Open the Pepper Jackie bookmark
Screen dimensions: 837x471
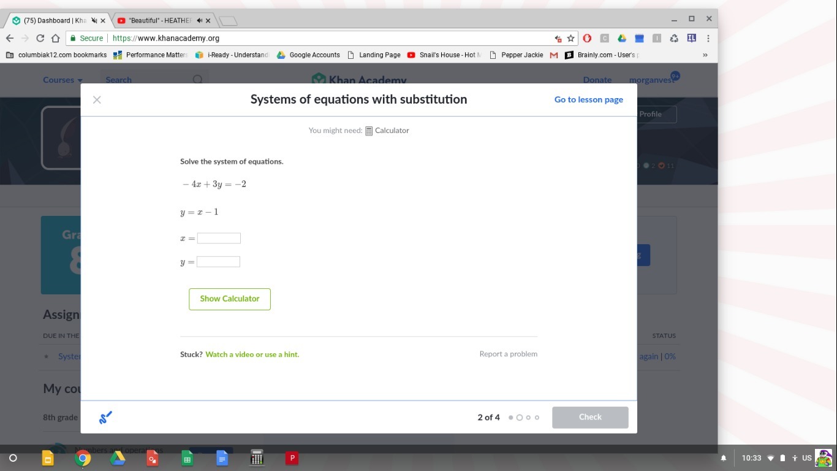516,55
